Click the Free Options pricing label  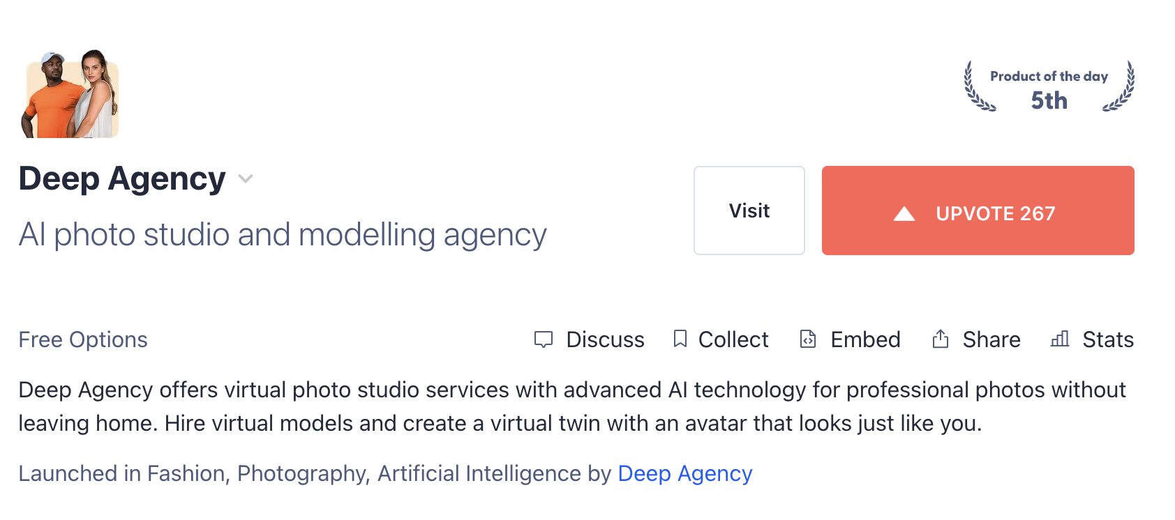click(x=83, y=339)
